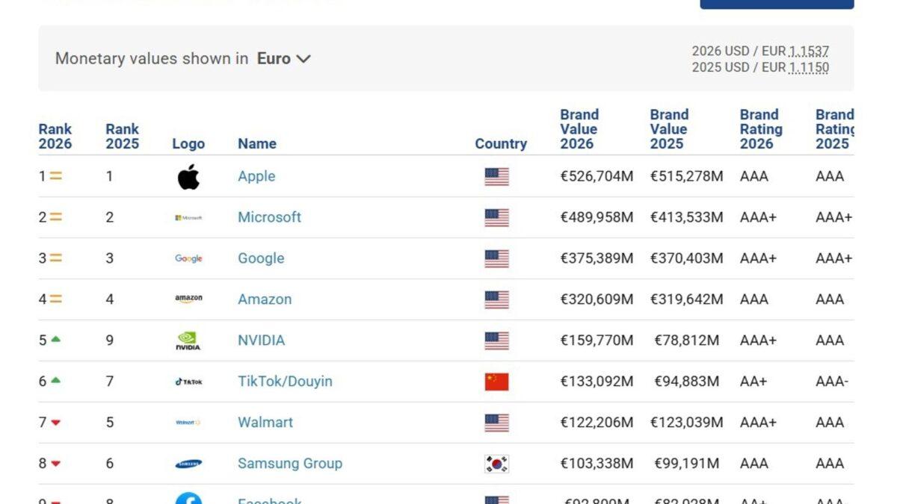Click the Apple logo icon

[x=188, y=176]
